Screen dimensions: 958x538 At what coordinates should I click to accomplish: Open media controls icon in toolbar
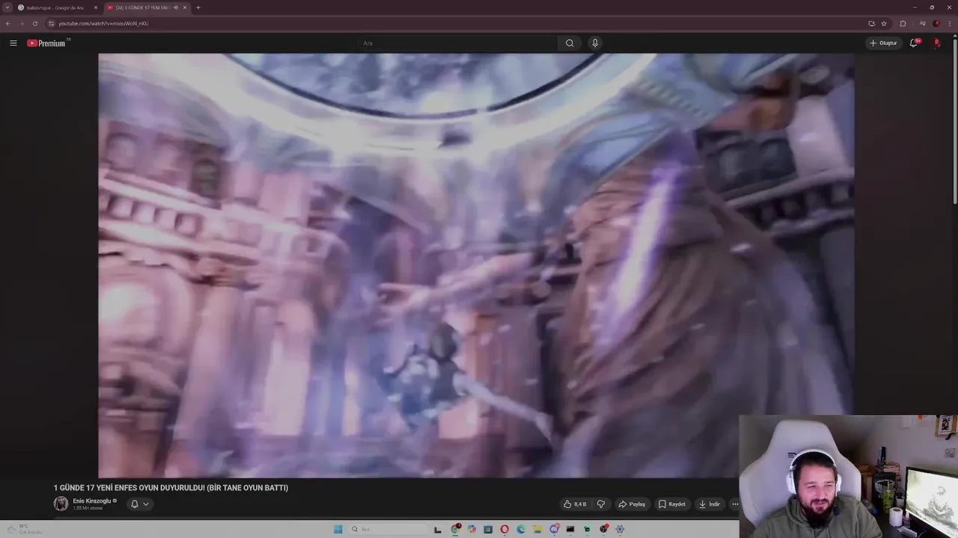(922, 23)
